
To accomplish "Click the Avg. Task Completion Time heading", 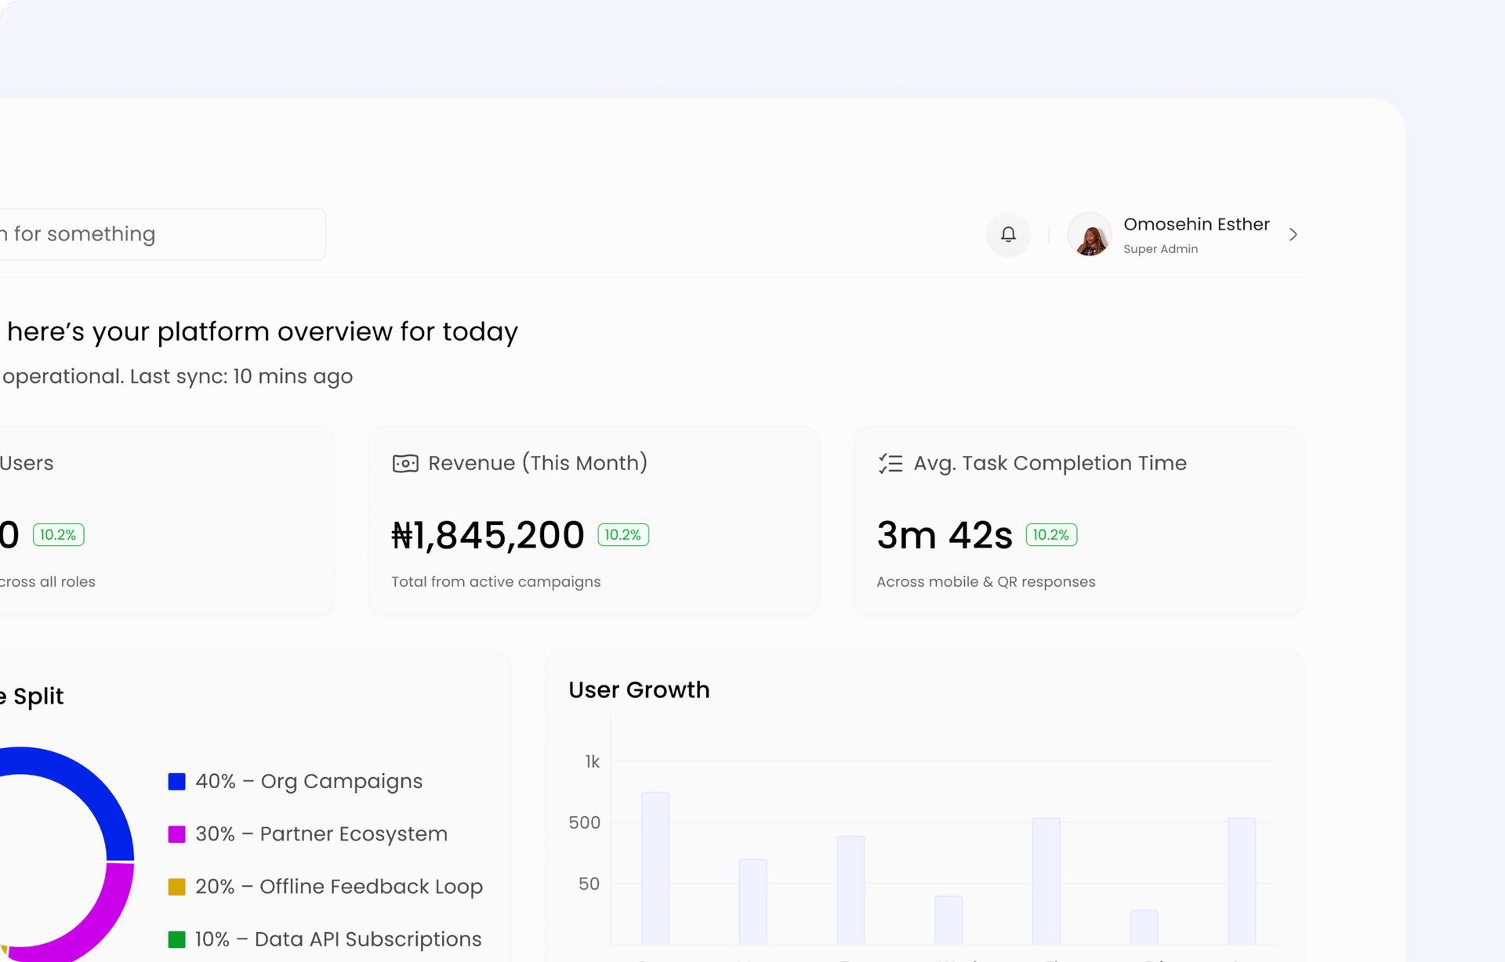I will tap(1050, 463).
